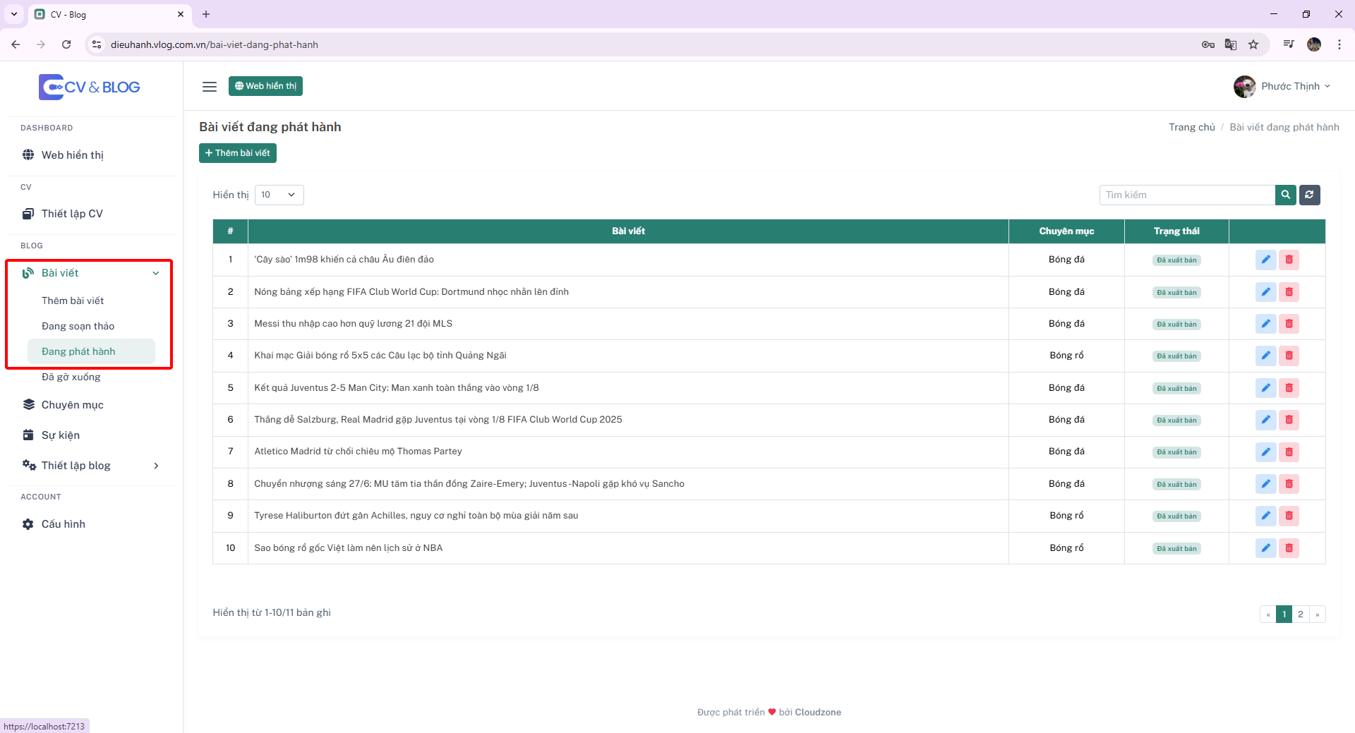Open the Phước Thịnh user dropdown
The width and height of the screenshot is (1355, 733).
[x=1282, y=86]
